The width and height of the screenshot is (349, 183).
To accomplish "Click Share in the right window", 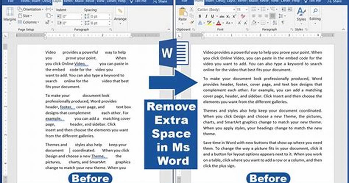I will click(334, 1).
